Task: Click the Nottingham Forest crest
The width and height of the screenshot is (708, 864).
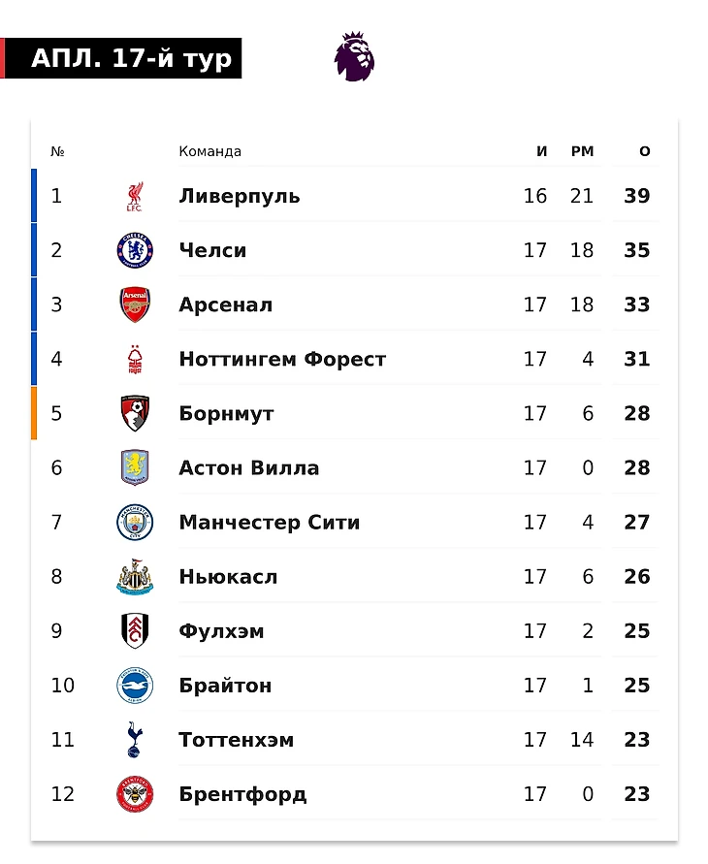Action: (x=135, y=360)
